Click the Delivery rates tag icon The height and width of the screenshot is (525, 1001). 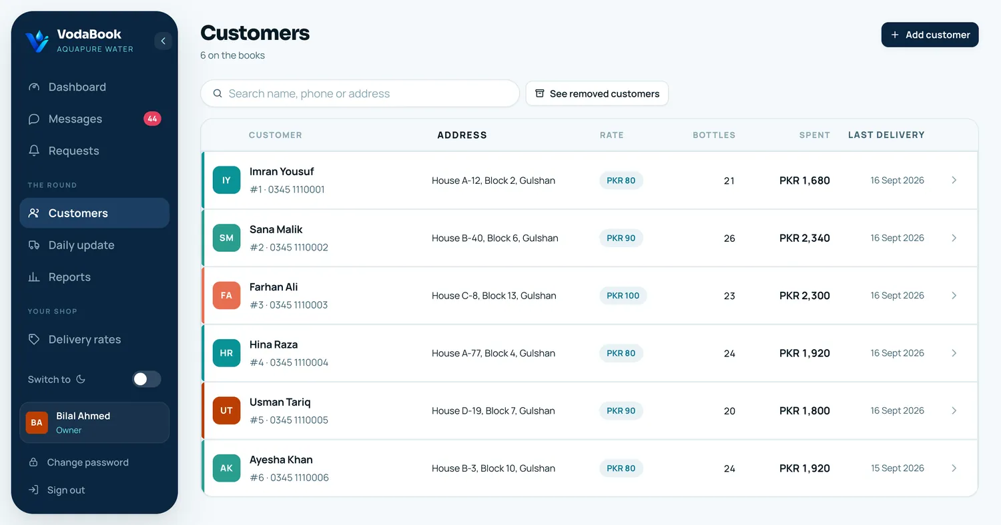(34, 340)
